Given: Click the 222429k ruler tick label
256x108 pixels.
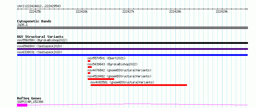Looking at the screenshot, I should click(222, 11).
